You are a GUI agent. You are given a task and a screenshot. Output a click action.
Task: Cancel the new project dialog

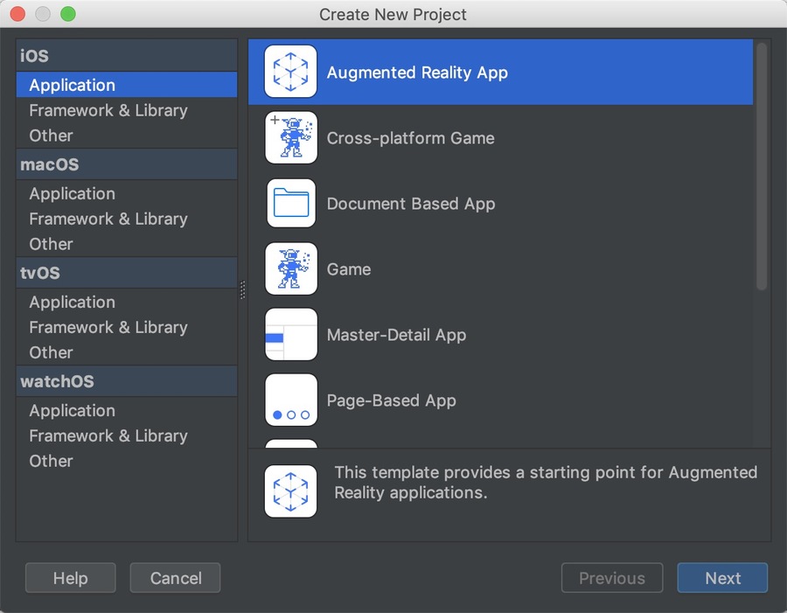pyautogui.click(x=175, y=578)
